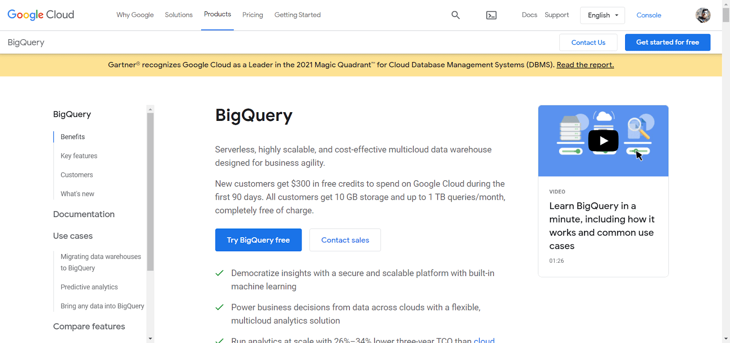Open the Products menu
Viewport: 730px width, 343px height.
tap(217, 15)
